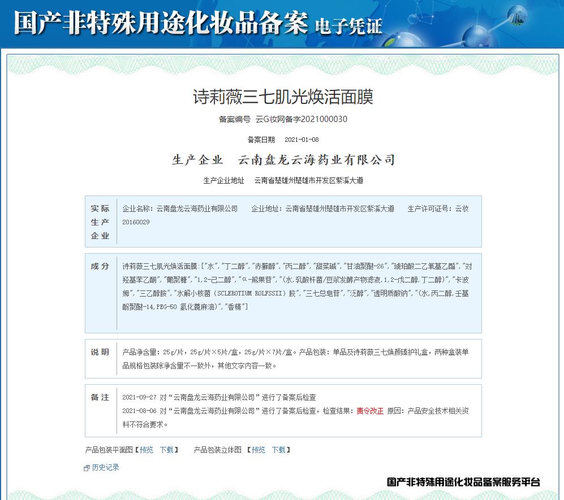Click the 备注 (remarks) section label
564x500 pixels.
tap(100, 397)
